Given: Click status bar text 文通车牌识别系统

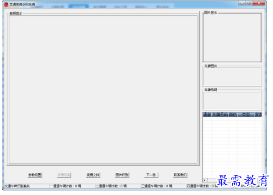Looking at the screenshot, I should click(17, 186).
